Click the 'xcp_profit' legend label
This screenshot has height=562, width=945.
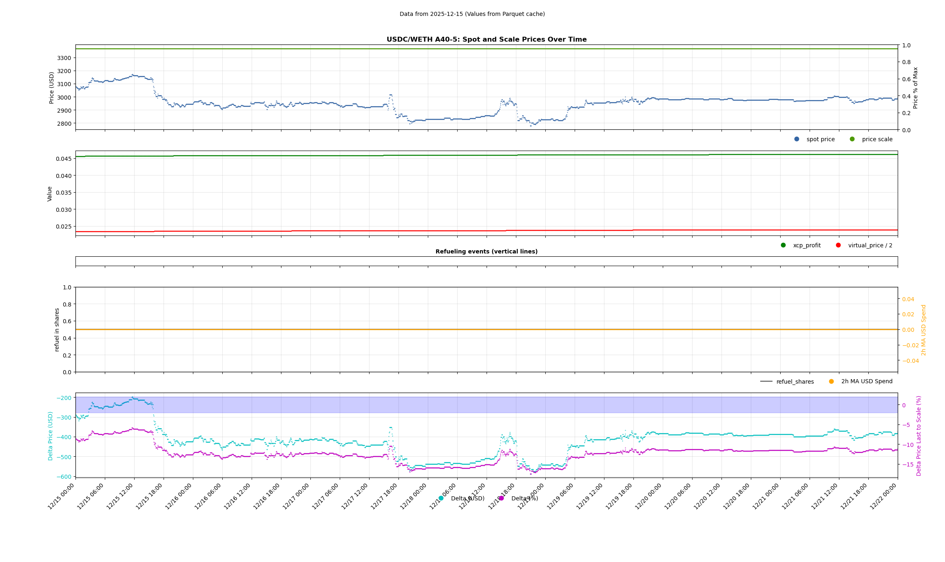(807, 245)
